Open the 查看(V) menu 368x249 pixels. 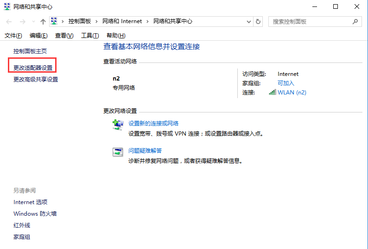tap(64, 36)
